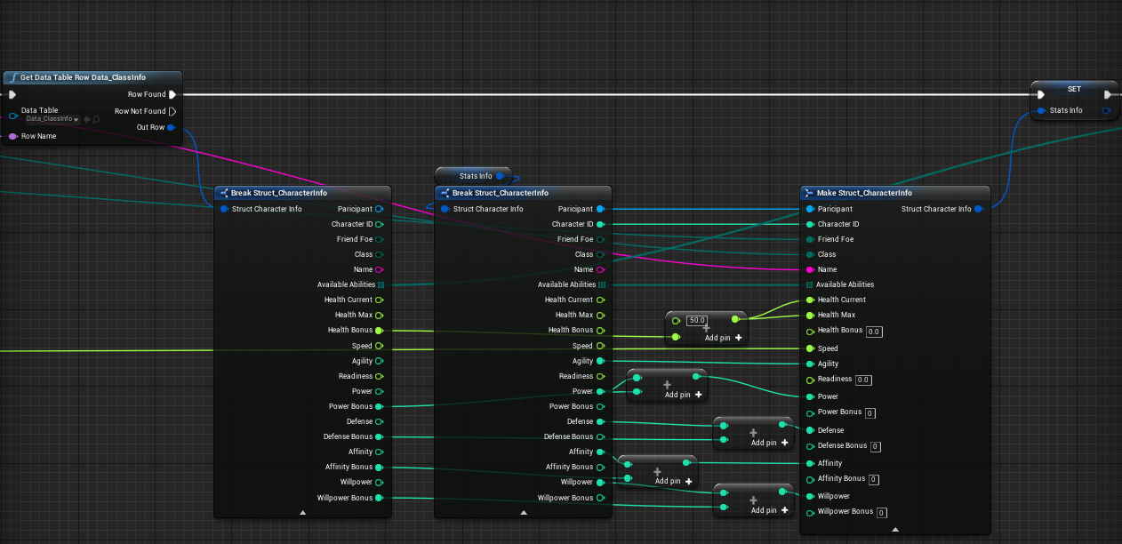Viewport: 1122px width, 544px height.
Task: Click the Participant input pin on Make Struct_CharacterInfo
Action: (811, 209)
